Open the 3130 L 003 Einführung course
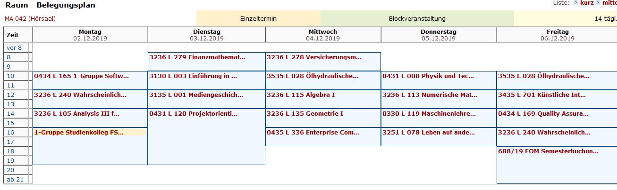This screenshot has width=617, height=190. point(193,76)
